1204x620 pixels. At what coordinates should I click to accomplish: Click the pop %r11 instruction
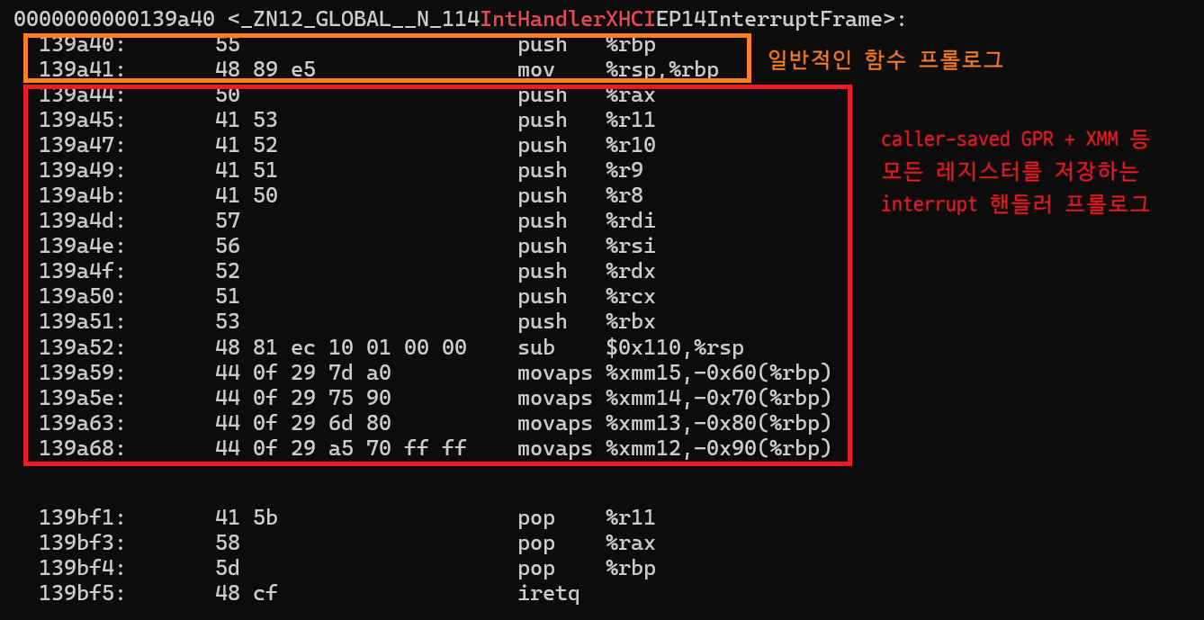[586, 518]
